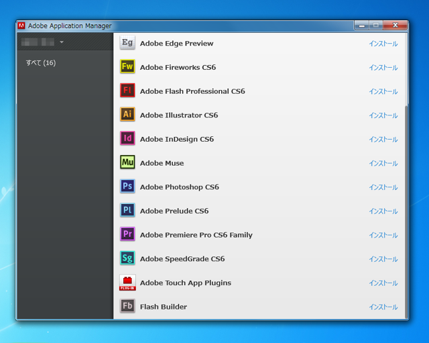The image size is (429, 343).
Task: Click the Flash Builder Fb icon
Action: coord(127,305)
